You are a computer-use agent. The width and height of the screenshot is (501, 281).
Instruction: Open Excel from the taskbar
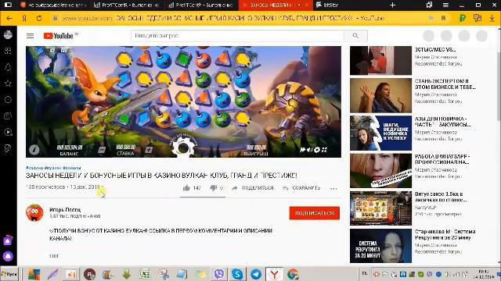point(144,274)
